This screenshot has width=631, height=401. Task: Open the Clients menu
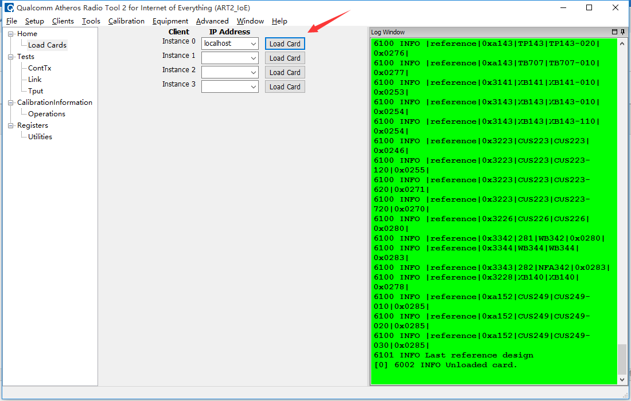tap(63, 21)
